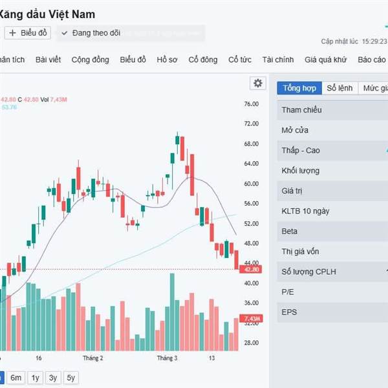Click the 7.43M volume label
Screen dimensions: 388x388
point(251,319)
